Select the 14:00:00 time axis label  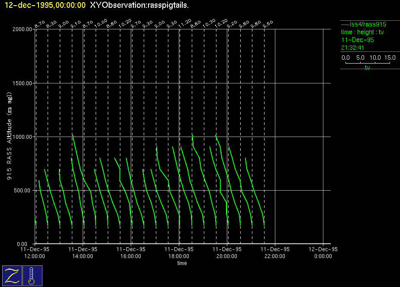83,256
